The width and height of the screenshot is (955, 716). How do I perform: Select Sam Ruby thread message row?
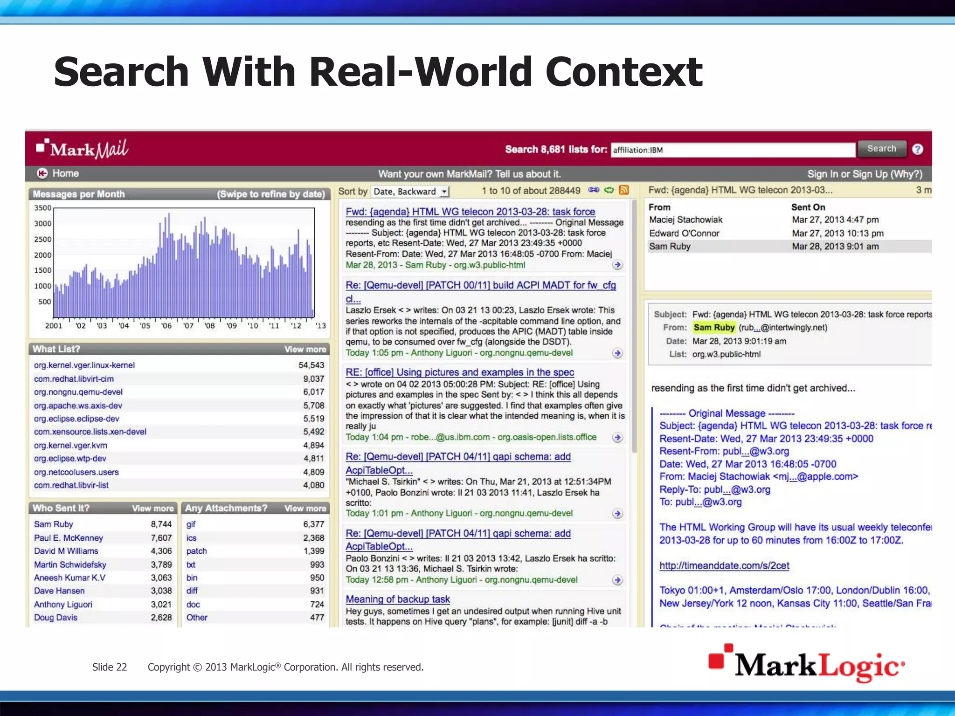click(790, 247)
